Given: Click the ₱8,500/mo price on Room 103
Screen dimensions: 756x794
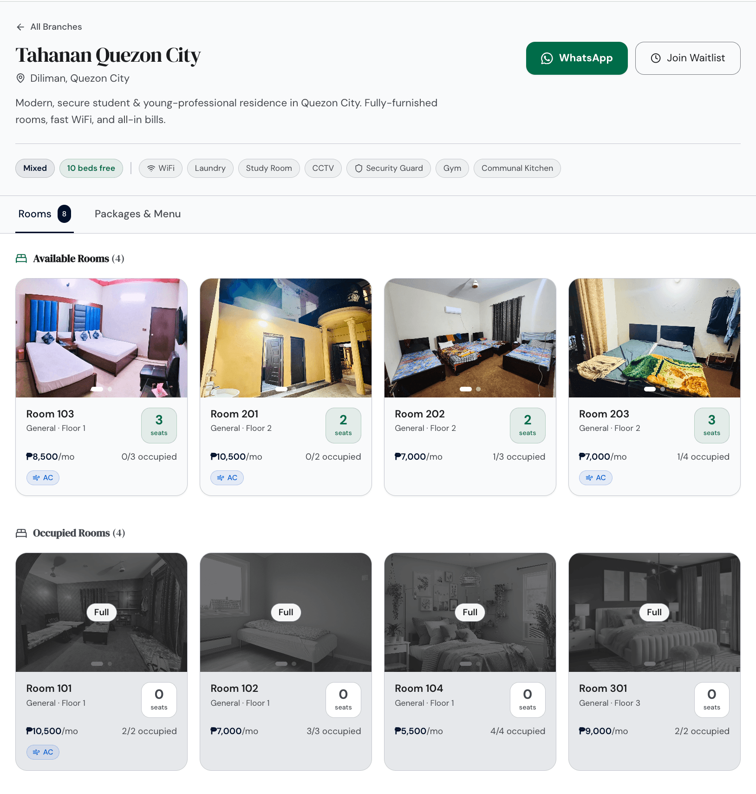Looking at the screenshot, I should 50,457.
